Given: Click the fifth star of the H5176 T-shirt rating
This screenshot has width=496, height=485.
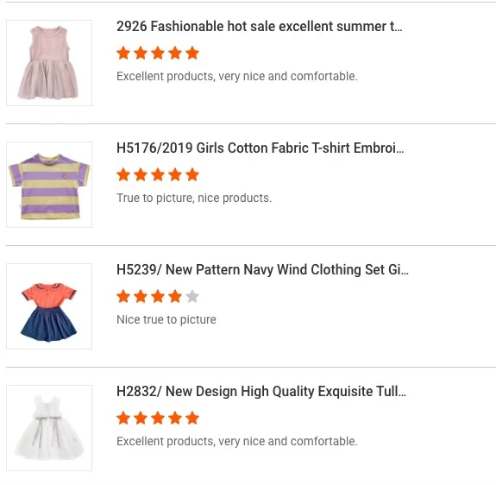Looking at the screenshot, I should click(x=192, y=174).
